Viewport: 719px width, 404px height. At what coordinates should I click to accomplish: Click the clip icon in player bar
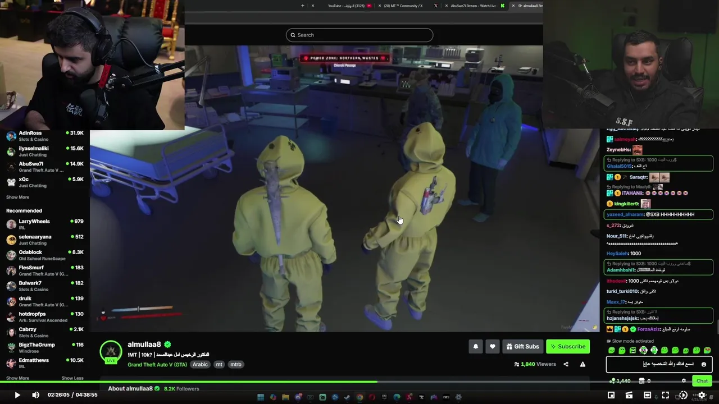point(629,395)
